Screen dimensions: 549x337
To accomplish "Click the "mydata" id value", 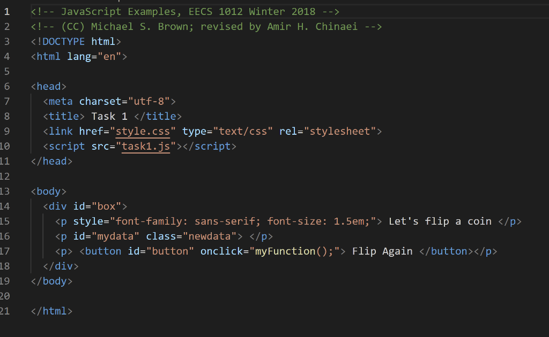I will pos(115,236).
